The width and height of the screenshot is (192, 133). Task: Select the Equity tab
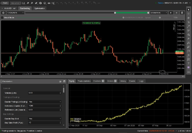(x=72, y=81)
